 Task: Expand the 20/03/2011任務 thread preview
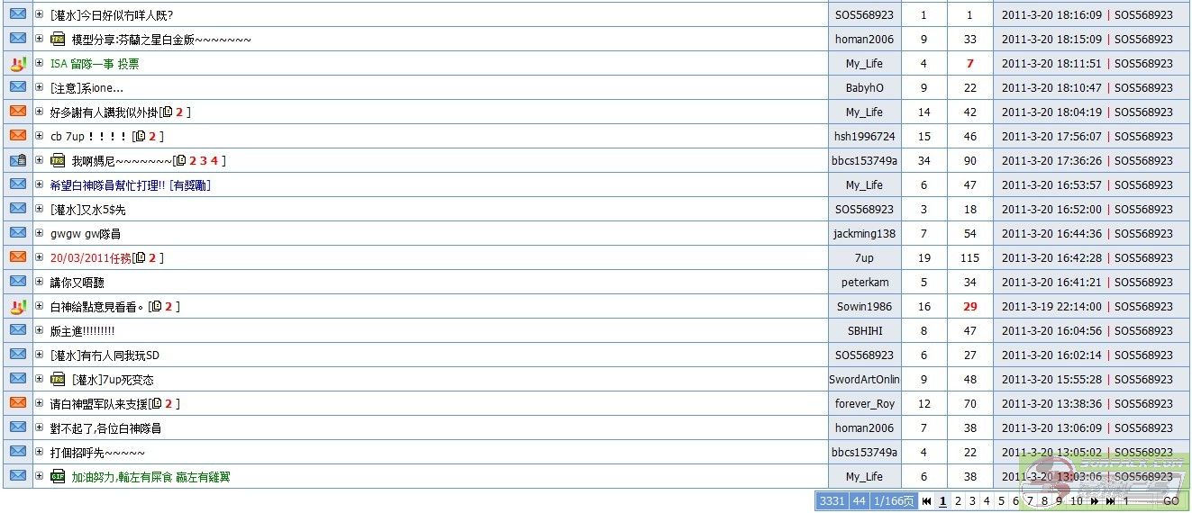coord(39,257)
